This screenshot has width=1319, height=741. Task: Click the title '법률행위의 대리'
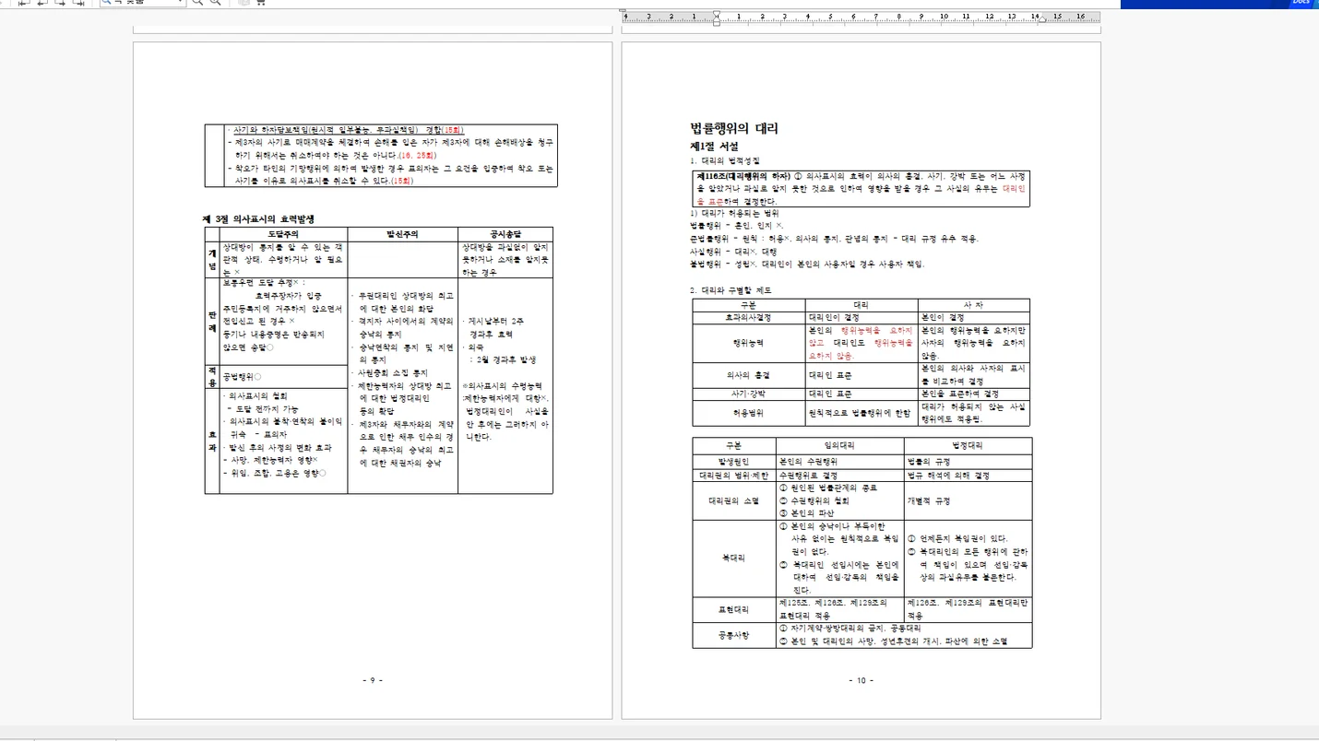tap(734, 129)
